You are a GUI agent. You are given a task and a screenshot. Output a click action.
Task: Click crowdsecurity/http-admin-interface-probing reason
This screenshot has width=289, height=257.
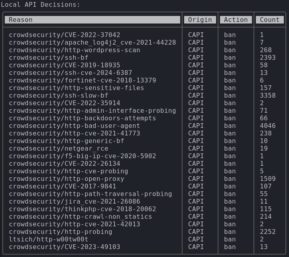pos(92,111)
